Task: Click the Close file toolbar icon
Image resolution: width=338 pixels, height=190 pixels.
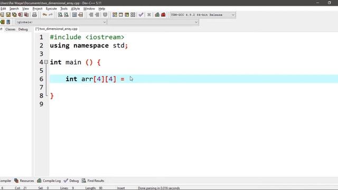Action: (20, 15)
